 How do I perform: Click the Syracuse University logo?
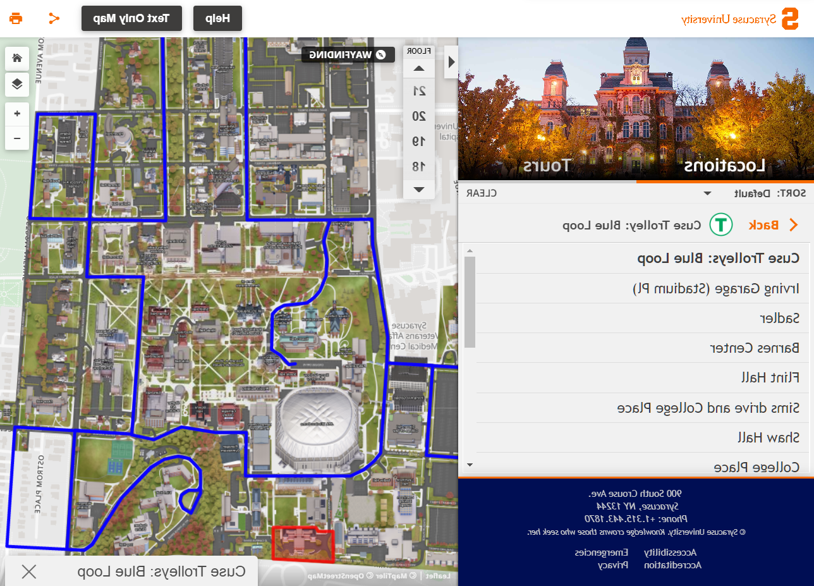pyautogui.click(x=739, y=18)
